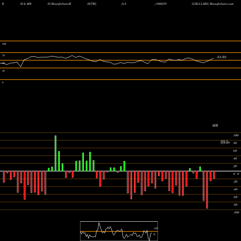
Task: Click the (LYKA LABS) MunafaSutra.com header text
Action: coord(213,4)
